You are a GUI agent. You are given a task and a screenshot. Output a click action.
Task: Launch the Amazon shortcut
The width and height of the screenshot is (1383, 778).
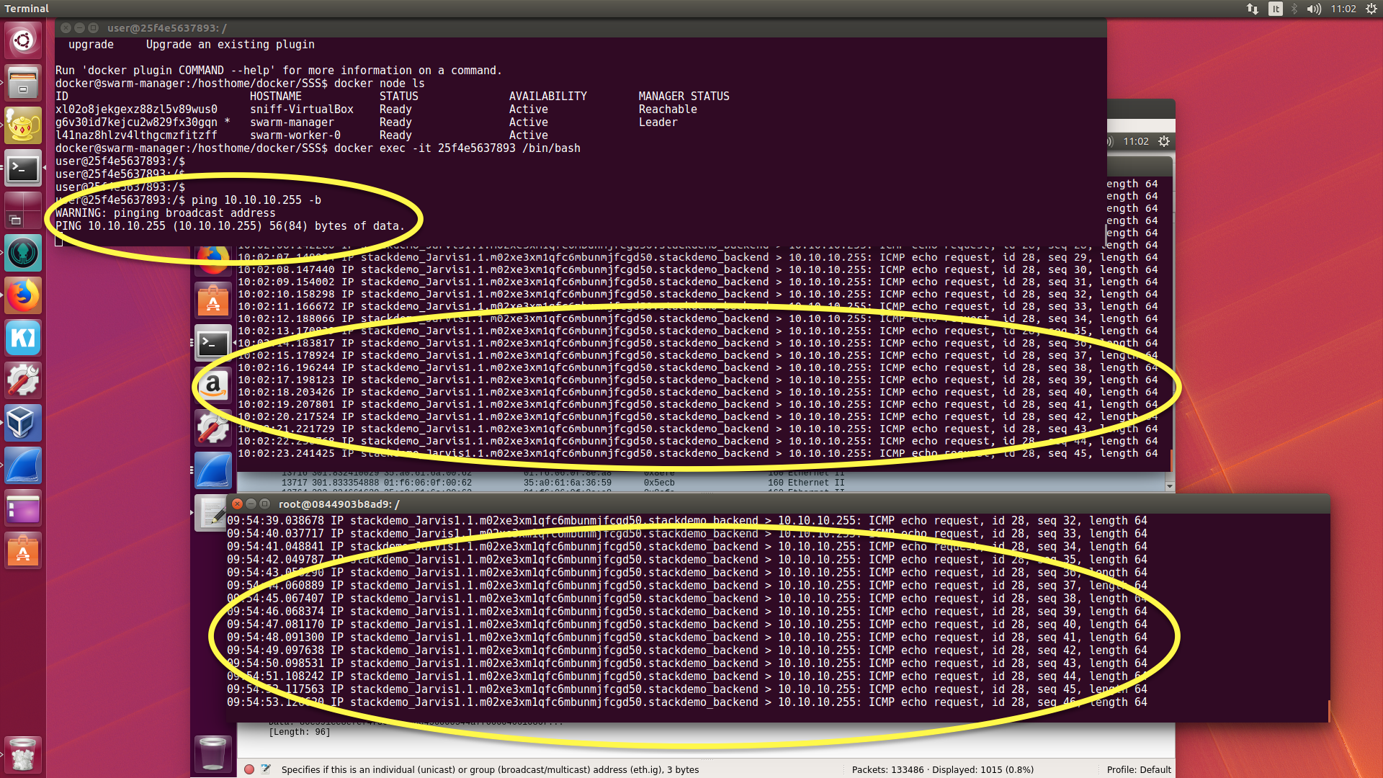pyautogui.click(x=213, y=385)
